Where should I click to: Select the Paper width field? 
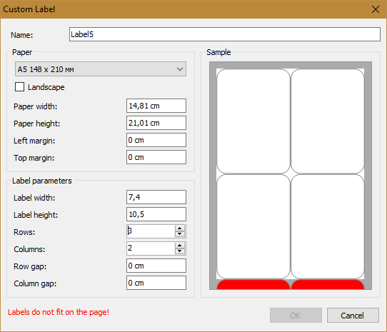[156, 106]
